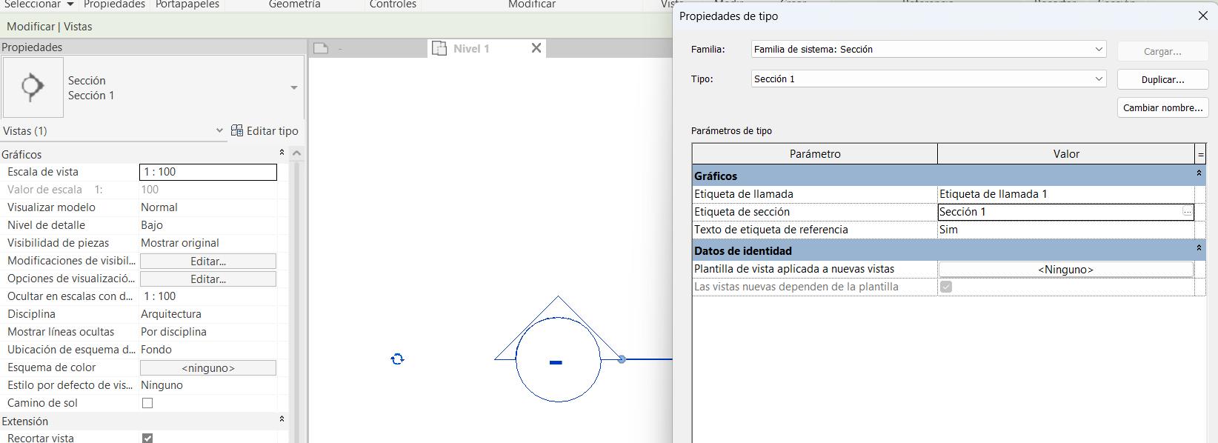The width and height of the screenshot is (1218, 443).
Task: Collapse Gráficos group in type parameters
Action: point(1199,173)
